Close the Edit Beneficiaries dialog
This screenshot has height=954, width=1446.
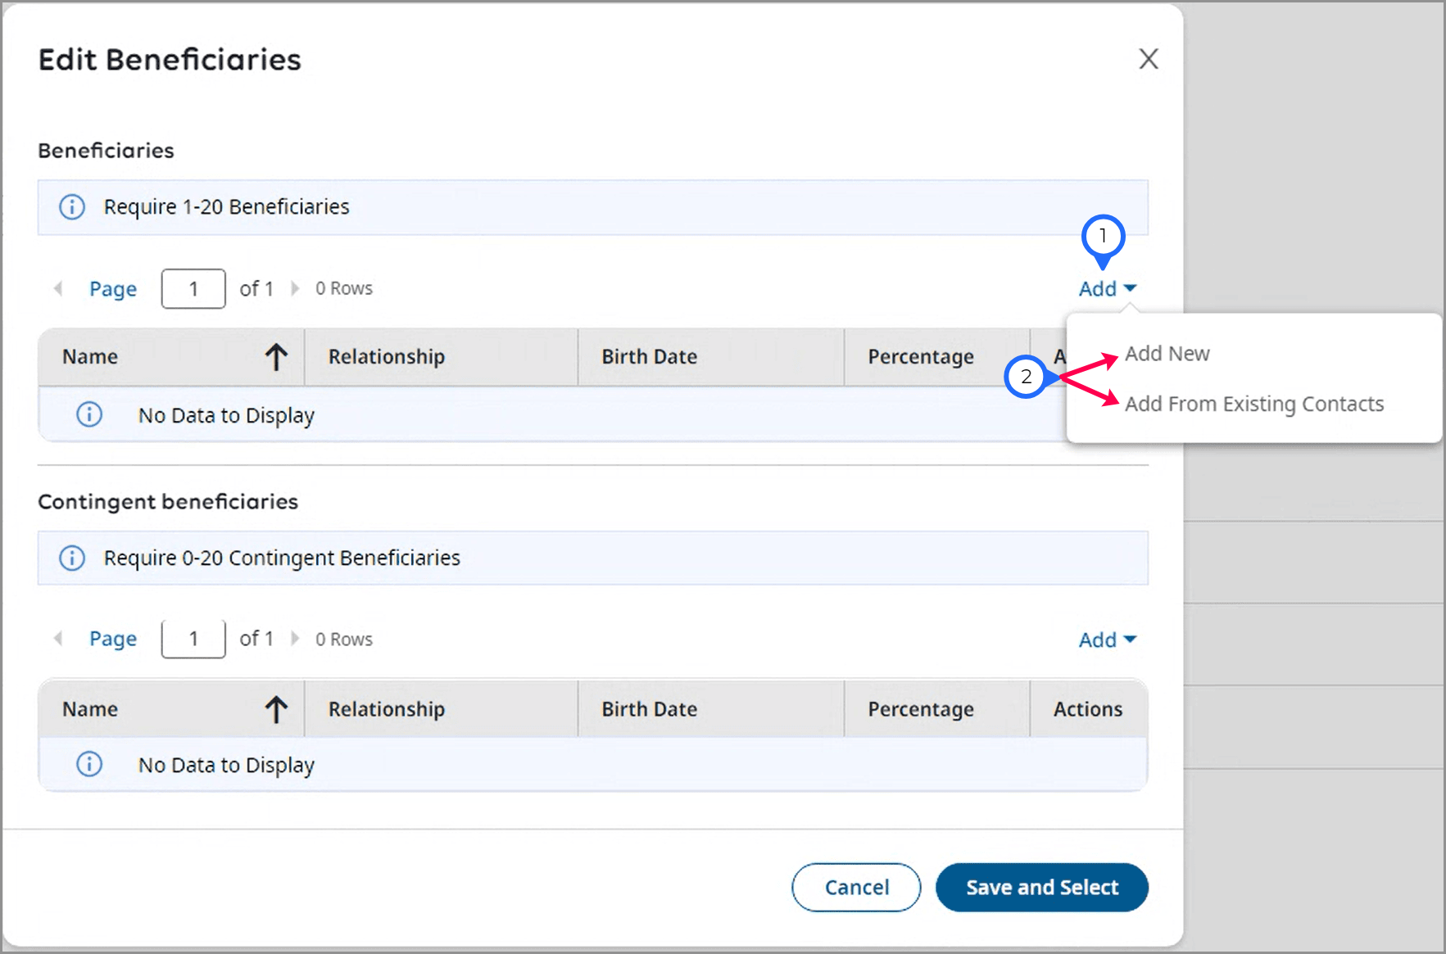(x=1148, y=59)
